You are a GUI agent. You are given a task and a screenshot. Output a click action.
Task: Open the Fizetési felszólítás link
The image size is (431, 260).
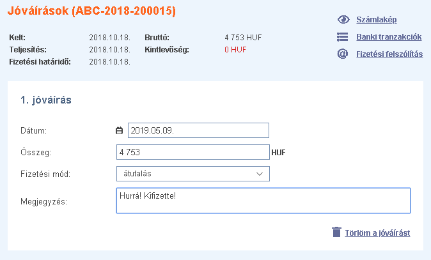[389, 54]
